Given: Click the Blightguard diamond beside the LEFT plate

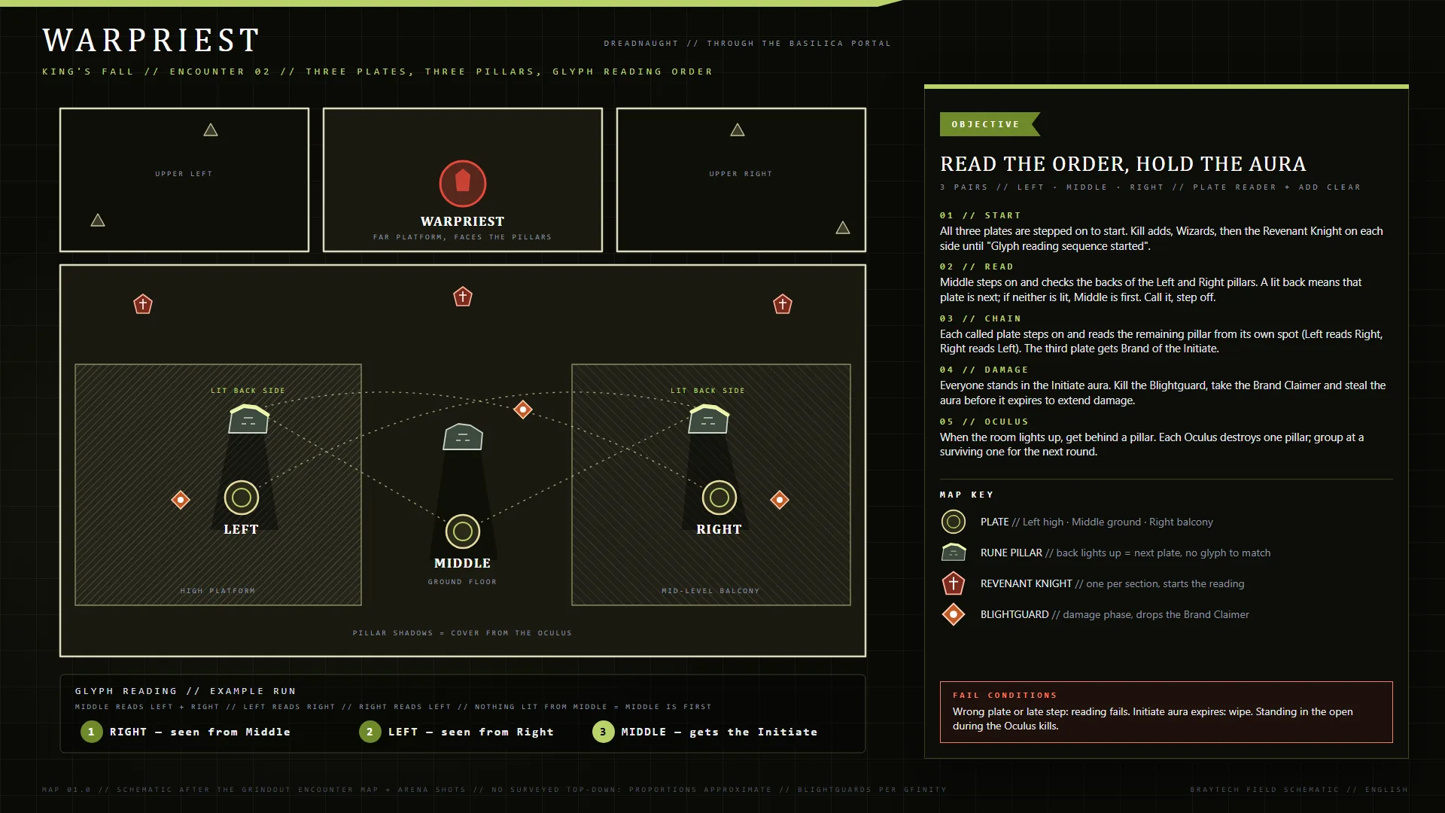Looking at the screenshot, I should click(181, 500).
